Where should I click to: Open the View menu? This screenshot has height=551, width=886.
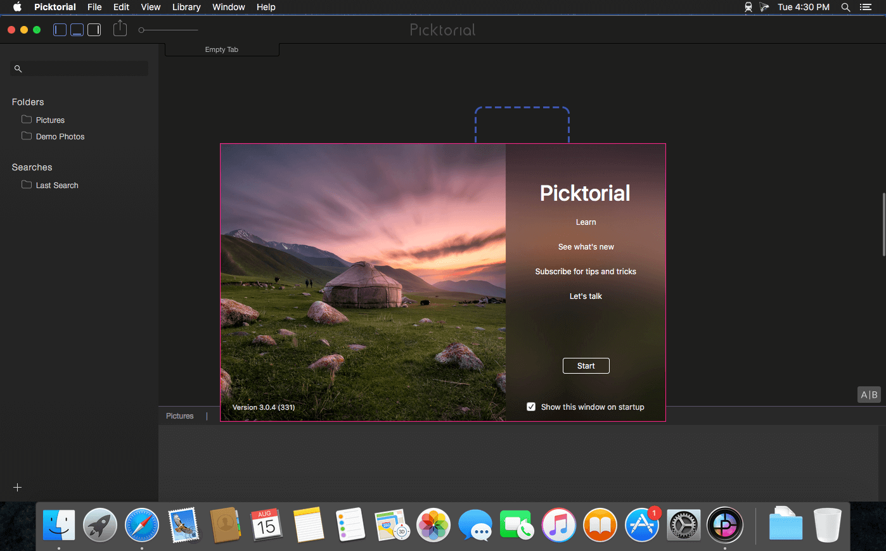pos(150,7)
